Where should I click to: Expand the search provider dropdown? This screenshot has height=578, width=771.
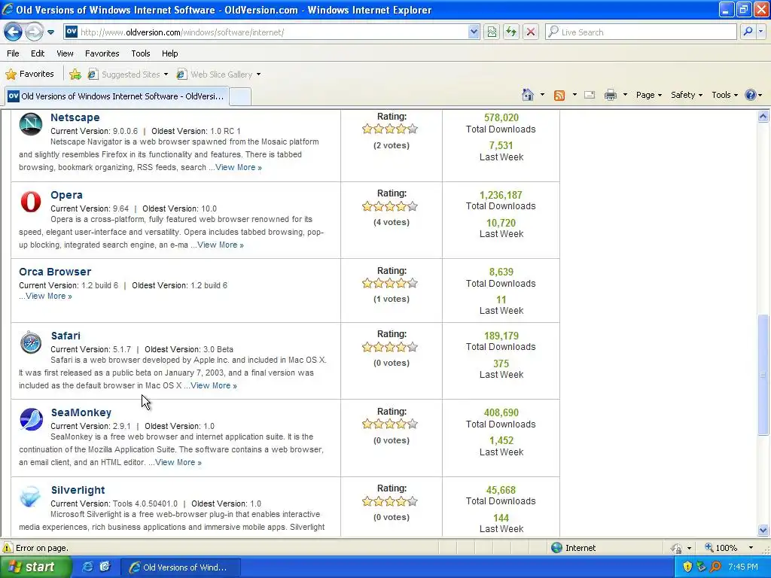click(761, 32)
